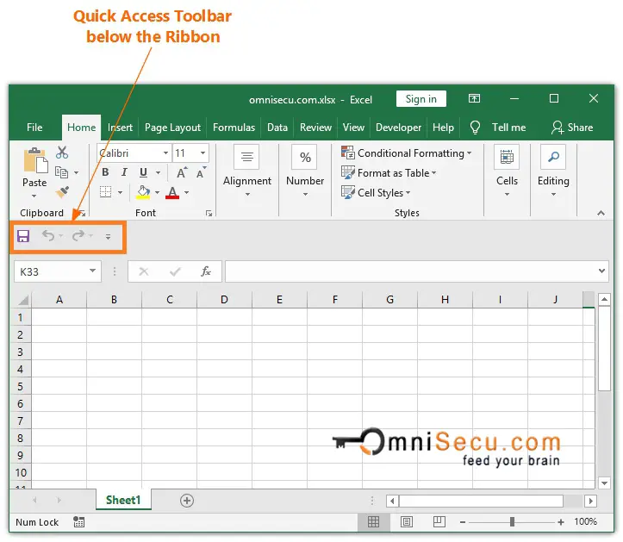Viewport: 623px width, 542px height.
Task: Collapse the ribbon with the chevron
Action: point(601,214)
